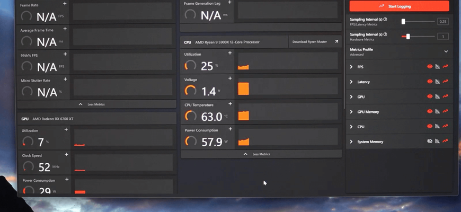The height and width of the screenshot is (212, 461).
Task: Click the plus icon on CPU Temperature
Action: click(230, 104)
